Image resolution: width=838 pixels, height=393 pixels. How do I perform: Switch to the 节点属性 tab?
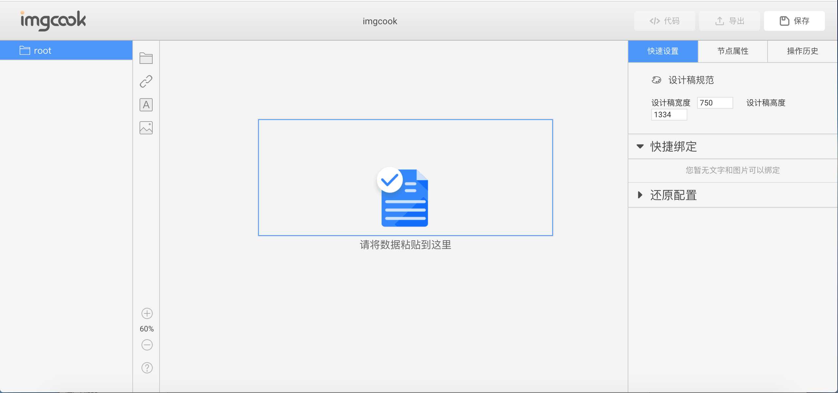pyautogui.click(x=733, y=51)
